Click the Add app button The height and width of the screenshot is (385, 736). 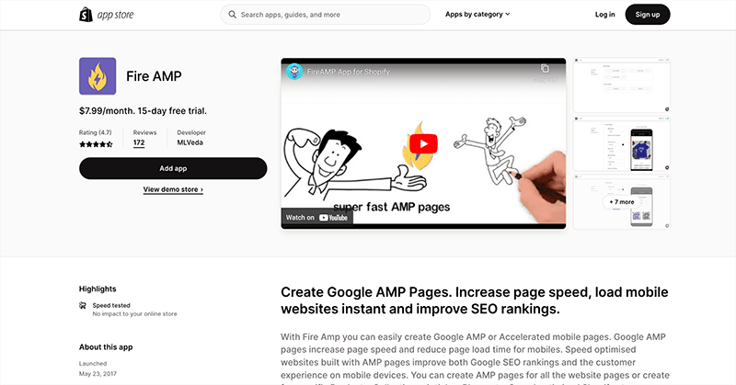(173, 168)
